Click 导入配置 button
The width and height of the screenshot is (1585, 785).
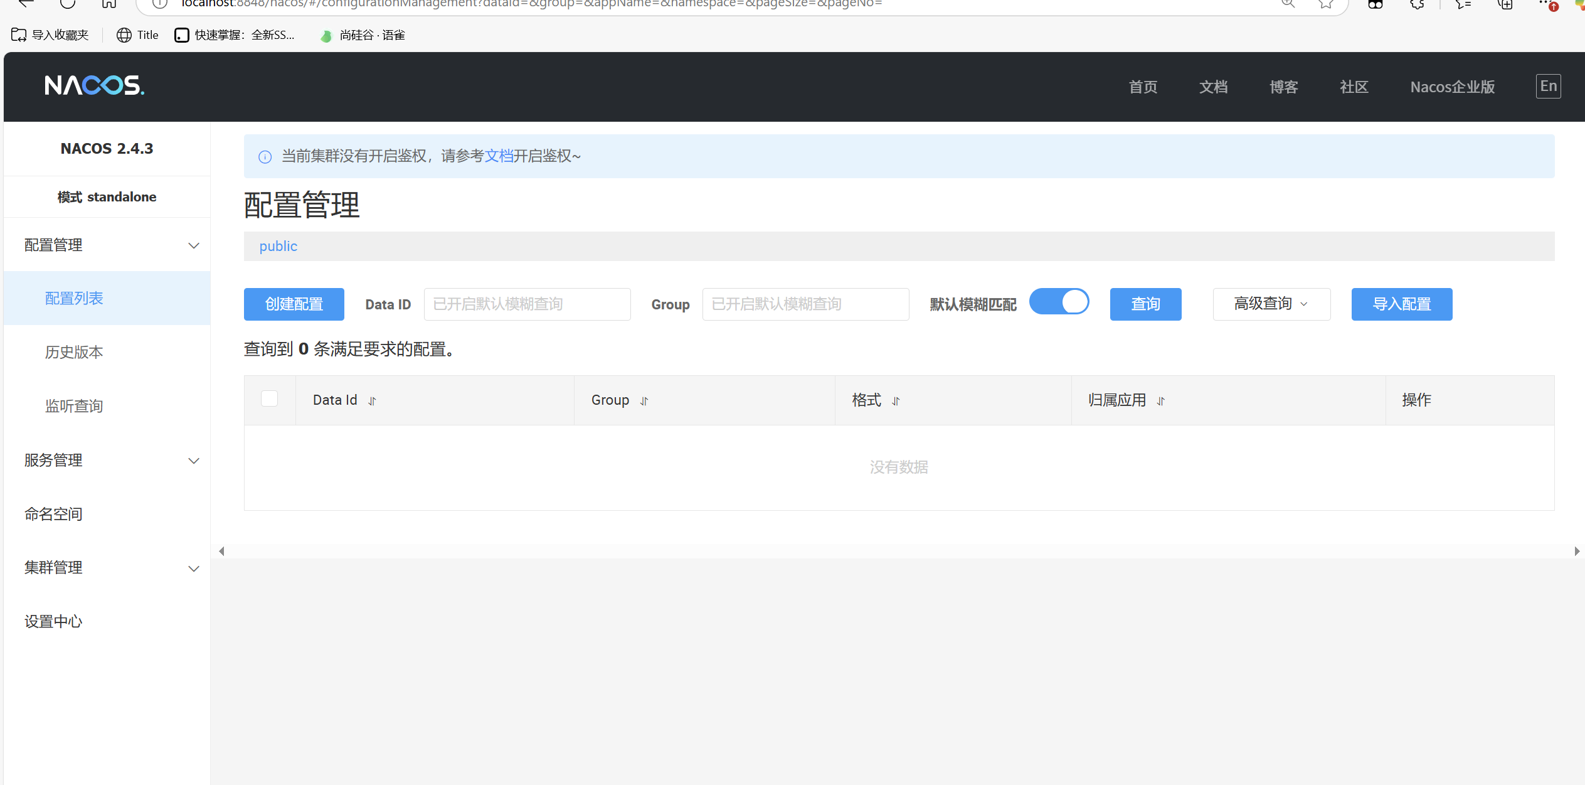click(x=1401, y=304)
